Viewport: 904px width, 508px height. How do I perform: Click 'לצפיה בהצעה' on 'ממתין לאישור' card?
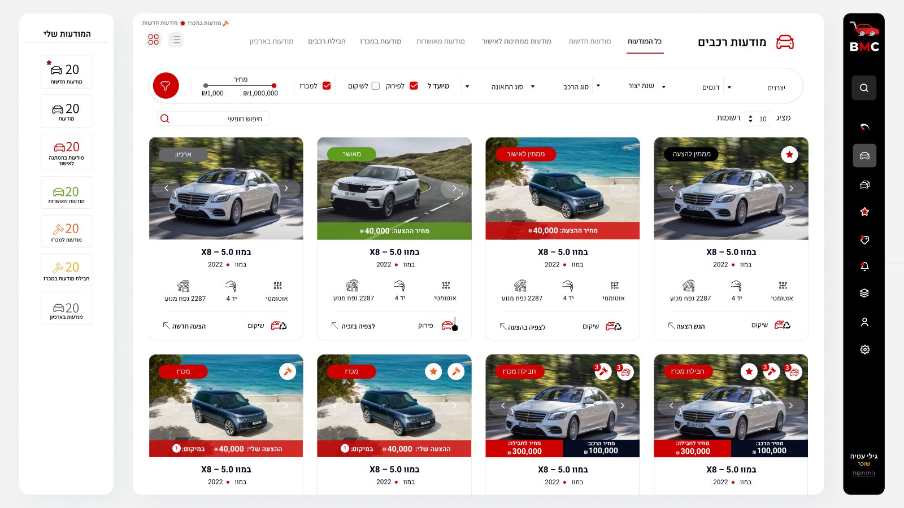click(523, 327)
